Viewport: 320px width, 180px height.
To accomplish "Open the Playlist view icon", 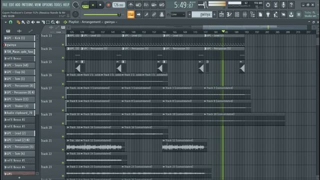I will coord(221,14).
